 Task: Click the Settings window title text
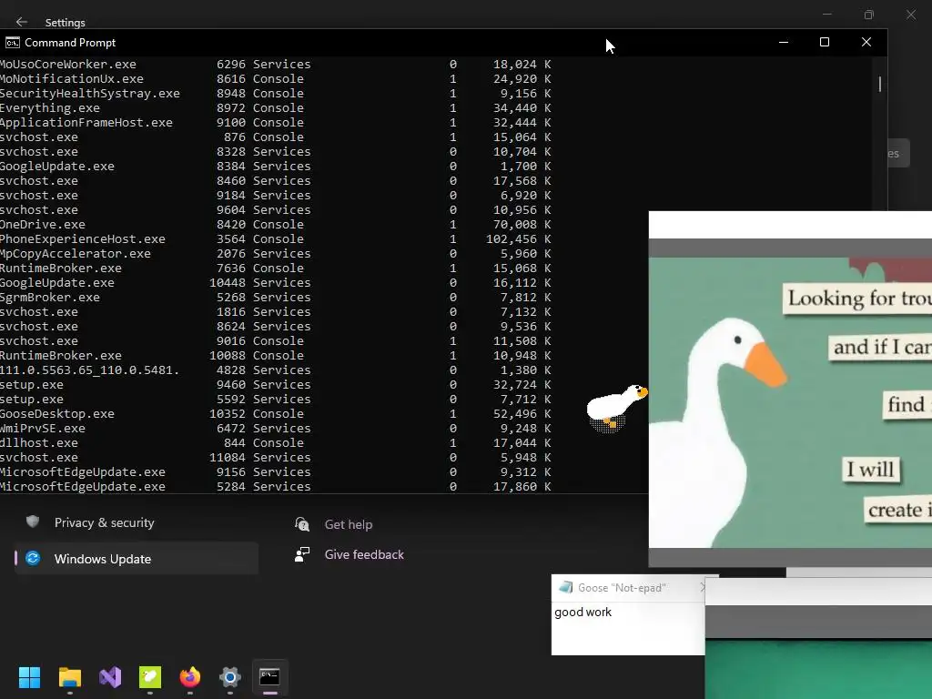(66, 23)
